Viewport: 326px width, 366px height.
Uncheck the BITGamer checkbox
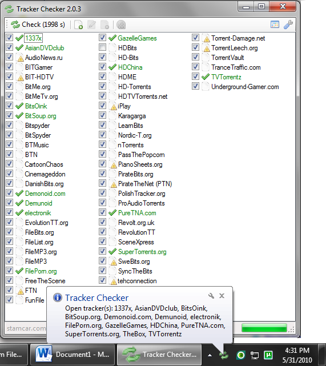[9, 67]
